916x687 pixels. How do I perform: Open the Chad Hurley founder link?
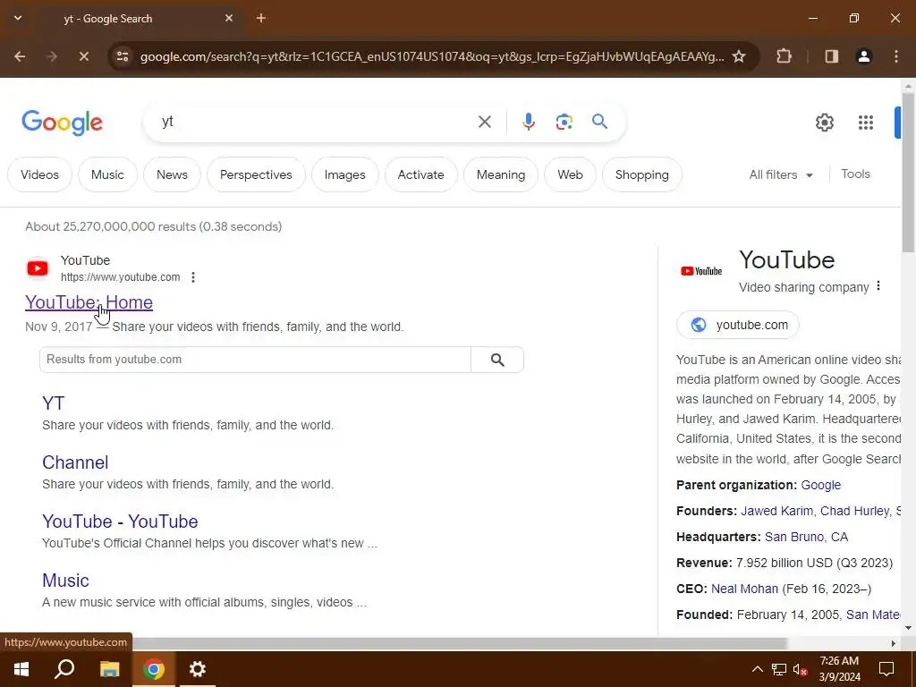(855, 511)
